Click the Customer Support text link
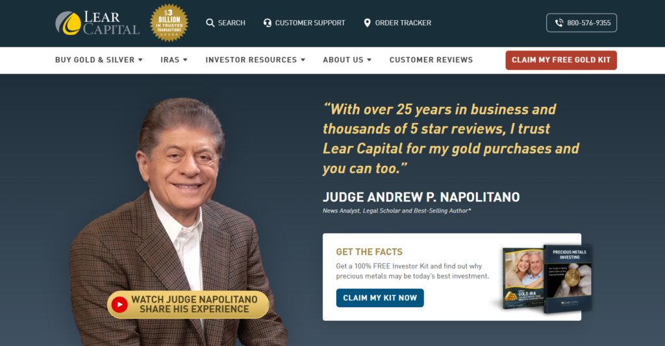 [310, 23]
